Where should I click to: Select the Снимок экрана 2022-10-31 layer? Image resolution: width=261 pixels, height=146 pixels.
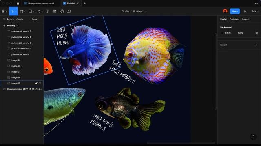click(x=22, y=89)
